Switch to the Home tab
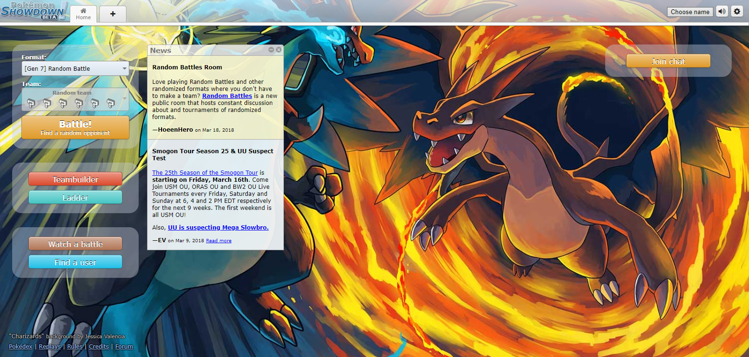749x357 pixels. pyautogui.click(x=83, y=14)
